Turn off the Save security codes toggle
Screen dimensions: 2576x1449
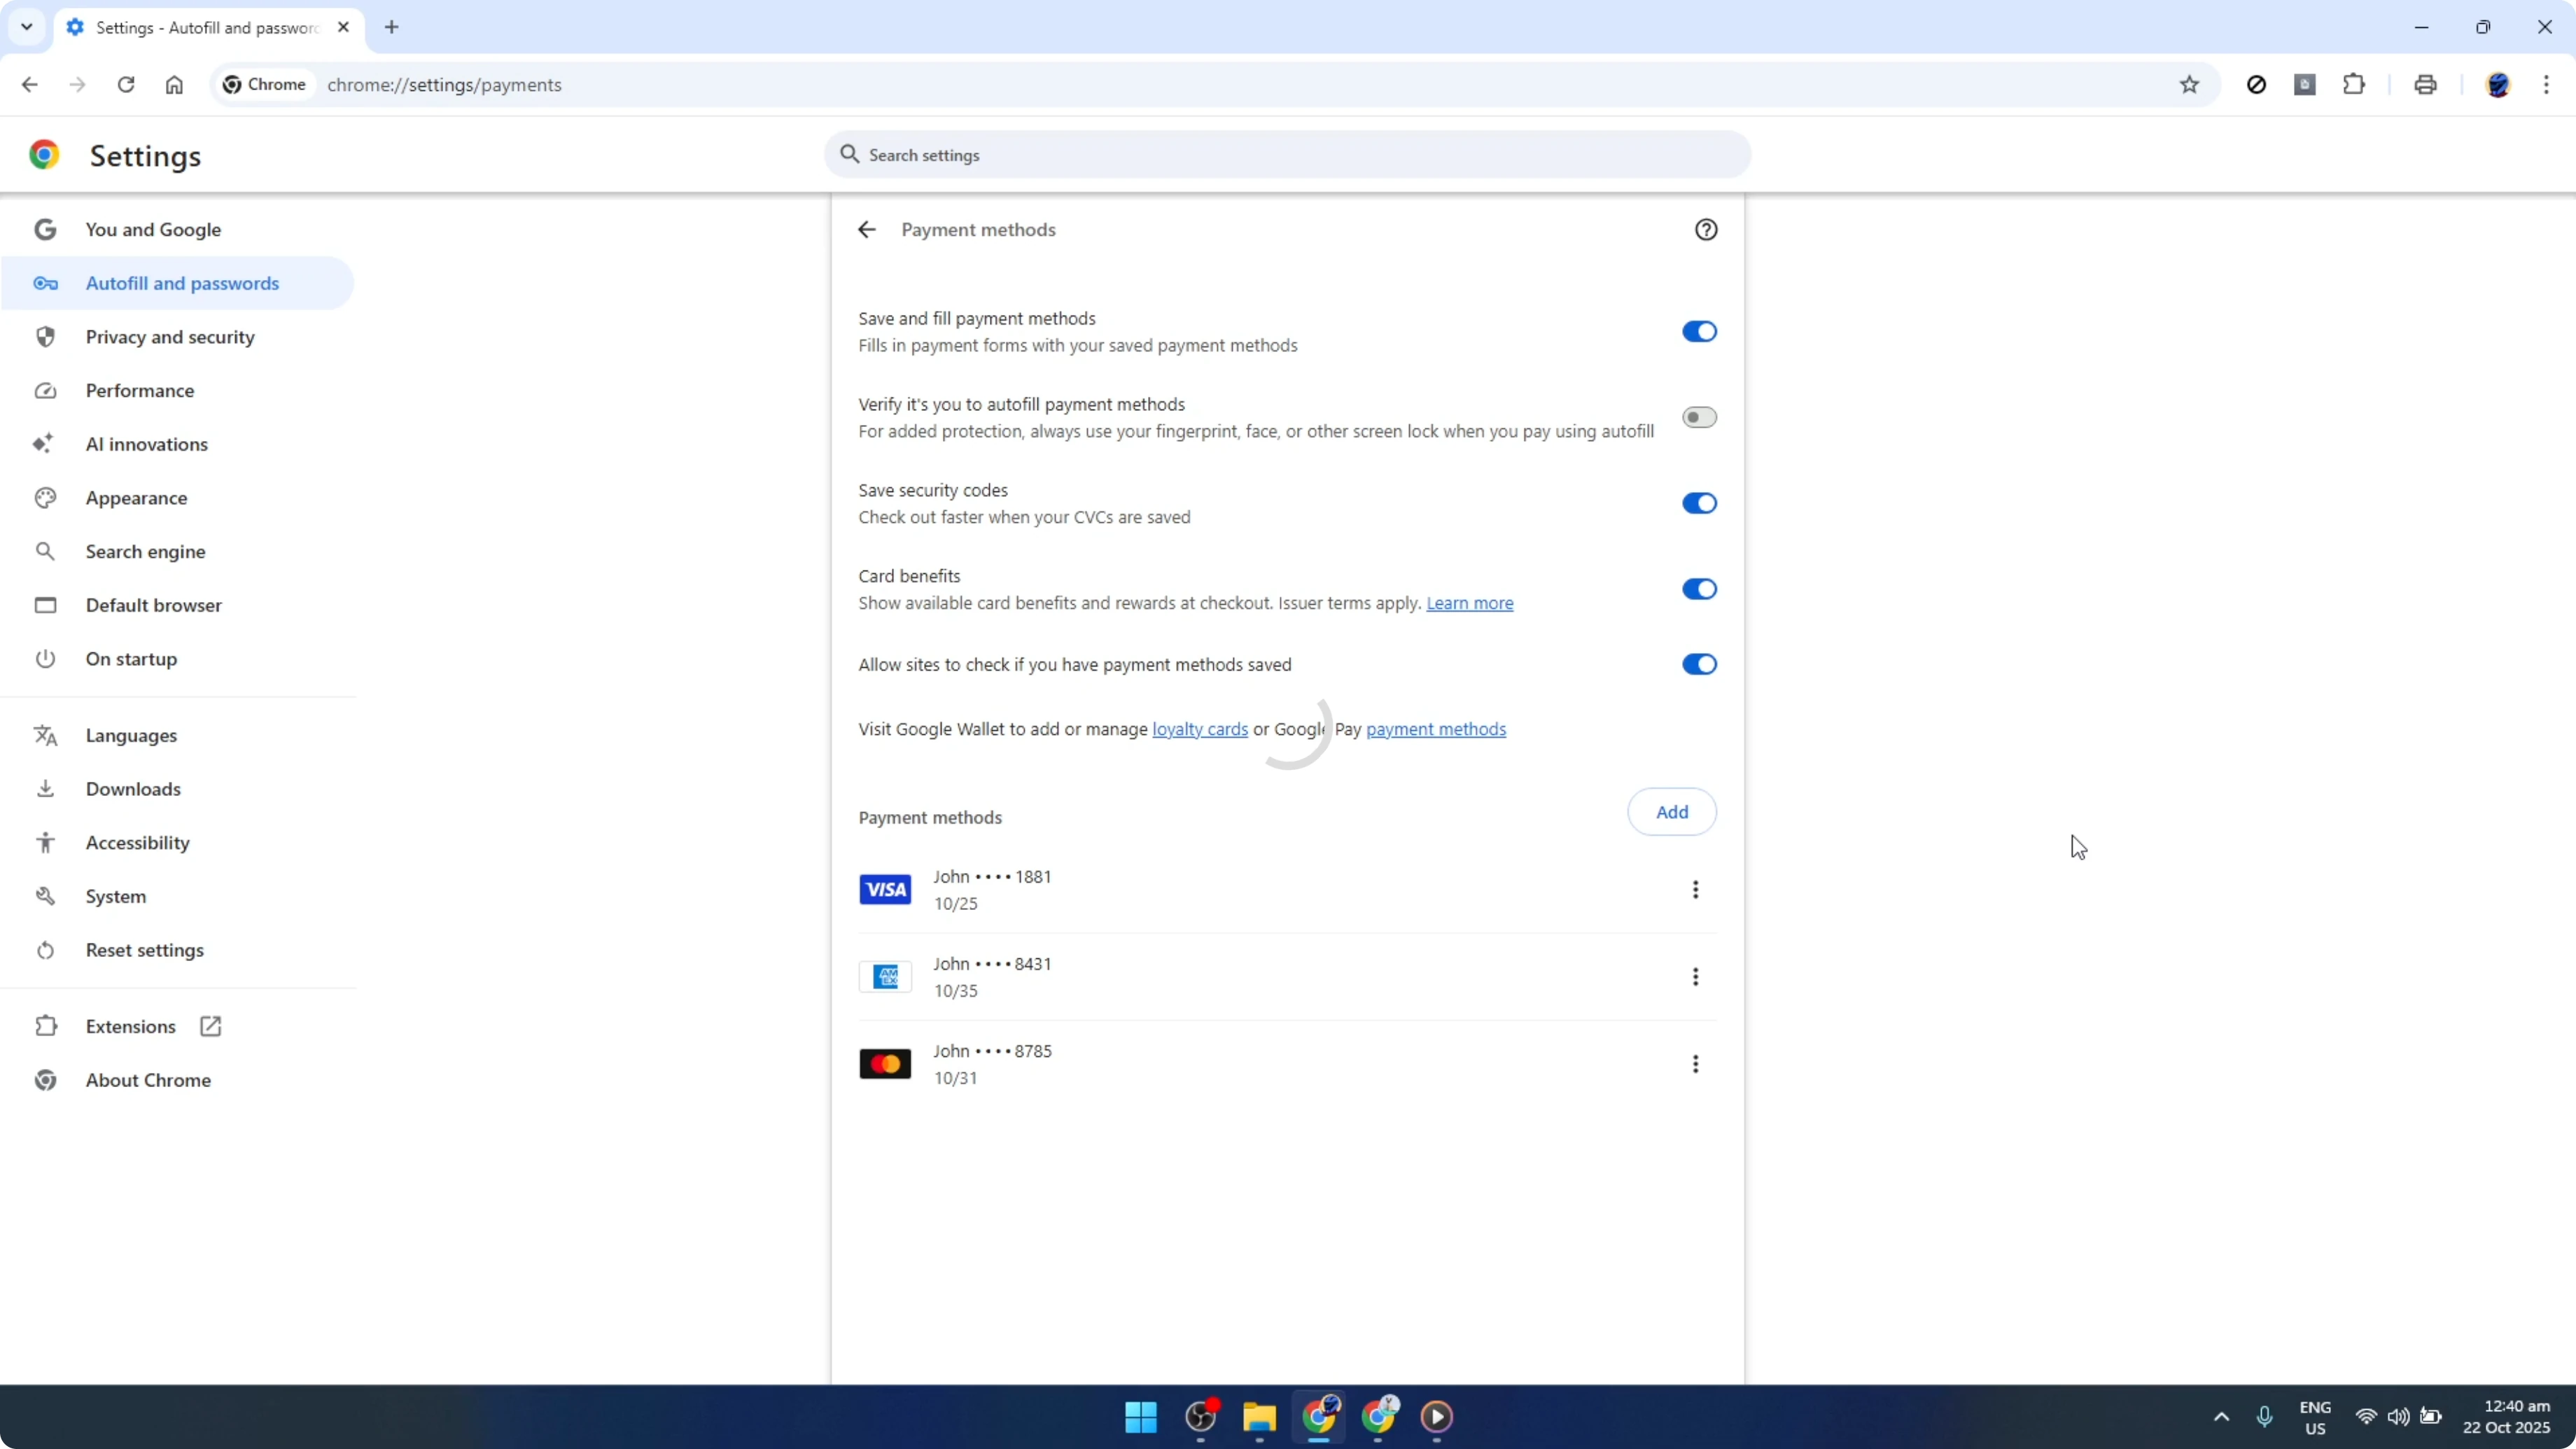pos(1698,503)
